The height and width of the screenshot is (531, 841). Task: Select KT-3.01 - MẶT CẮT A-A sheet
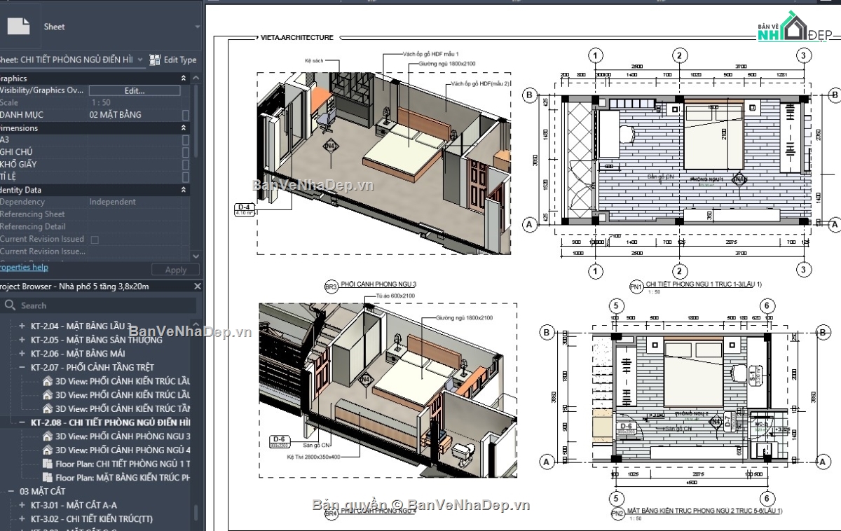pyautogui.click(x=74, y=505)
